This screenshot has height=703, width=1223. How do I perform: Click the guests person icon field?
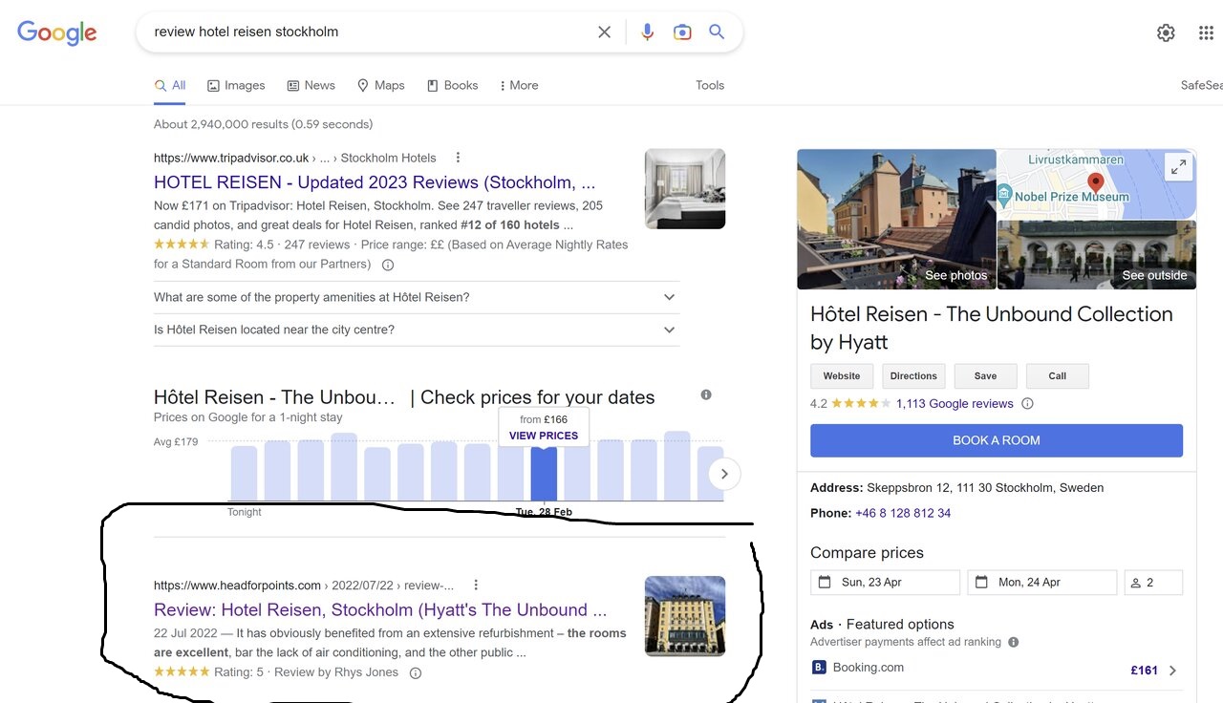coord(1153,583)
